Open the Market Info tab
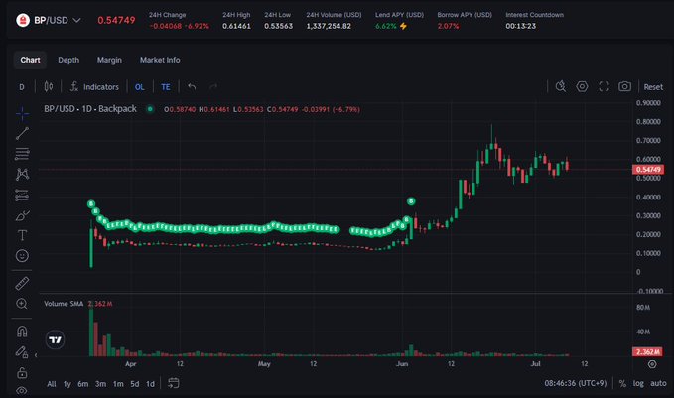This screenshot has width=674, height=398. tap(160, 60)
